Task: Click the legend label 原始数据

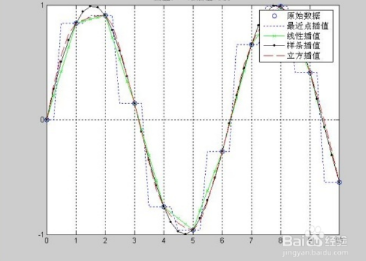Action: [x=303, y=16]
